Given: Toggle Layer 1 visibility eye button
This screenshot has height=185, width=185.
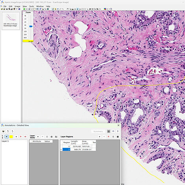Looking at the screenshot, I should (6, 137).
